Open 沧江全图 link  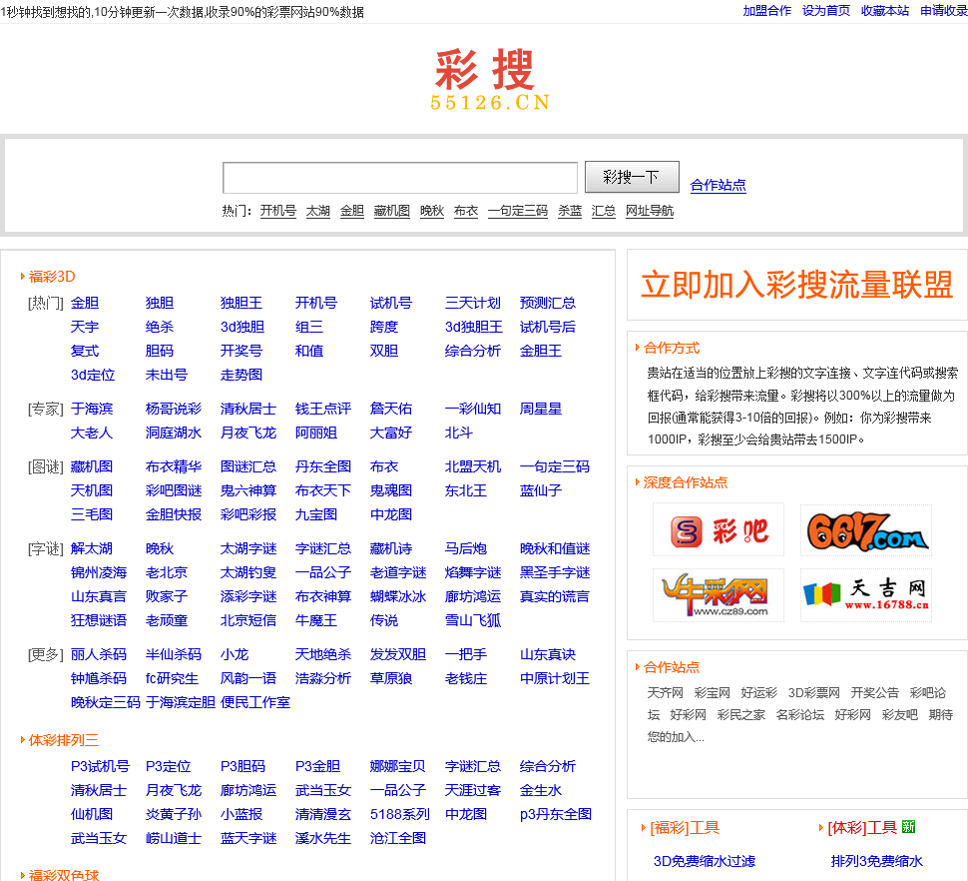[398, 838]
